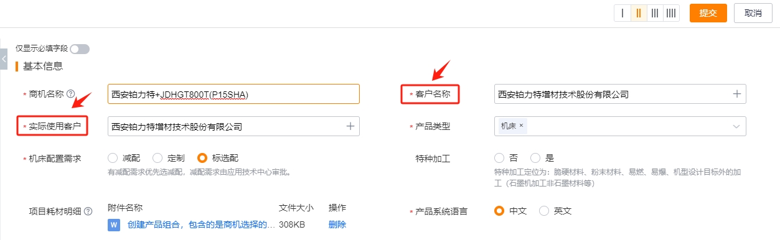
Task: Select the two-column layout icon
Action: tap(639, 13)
